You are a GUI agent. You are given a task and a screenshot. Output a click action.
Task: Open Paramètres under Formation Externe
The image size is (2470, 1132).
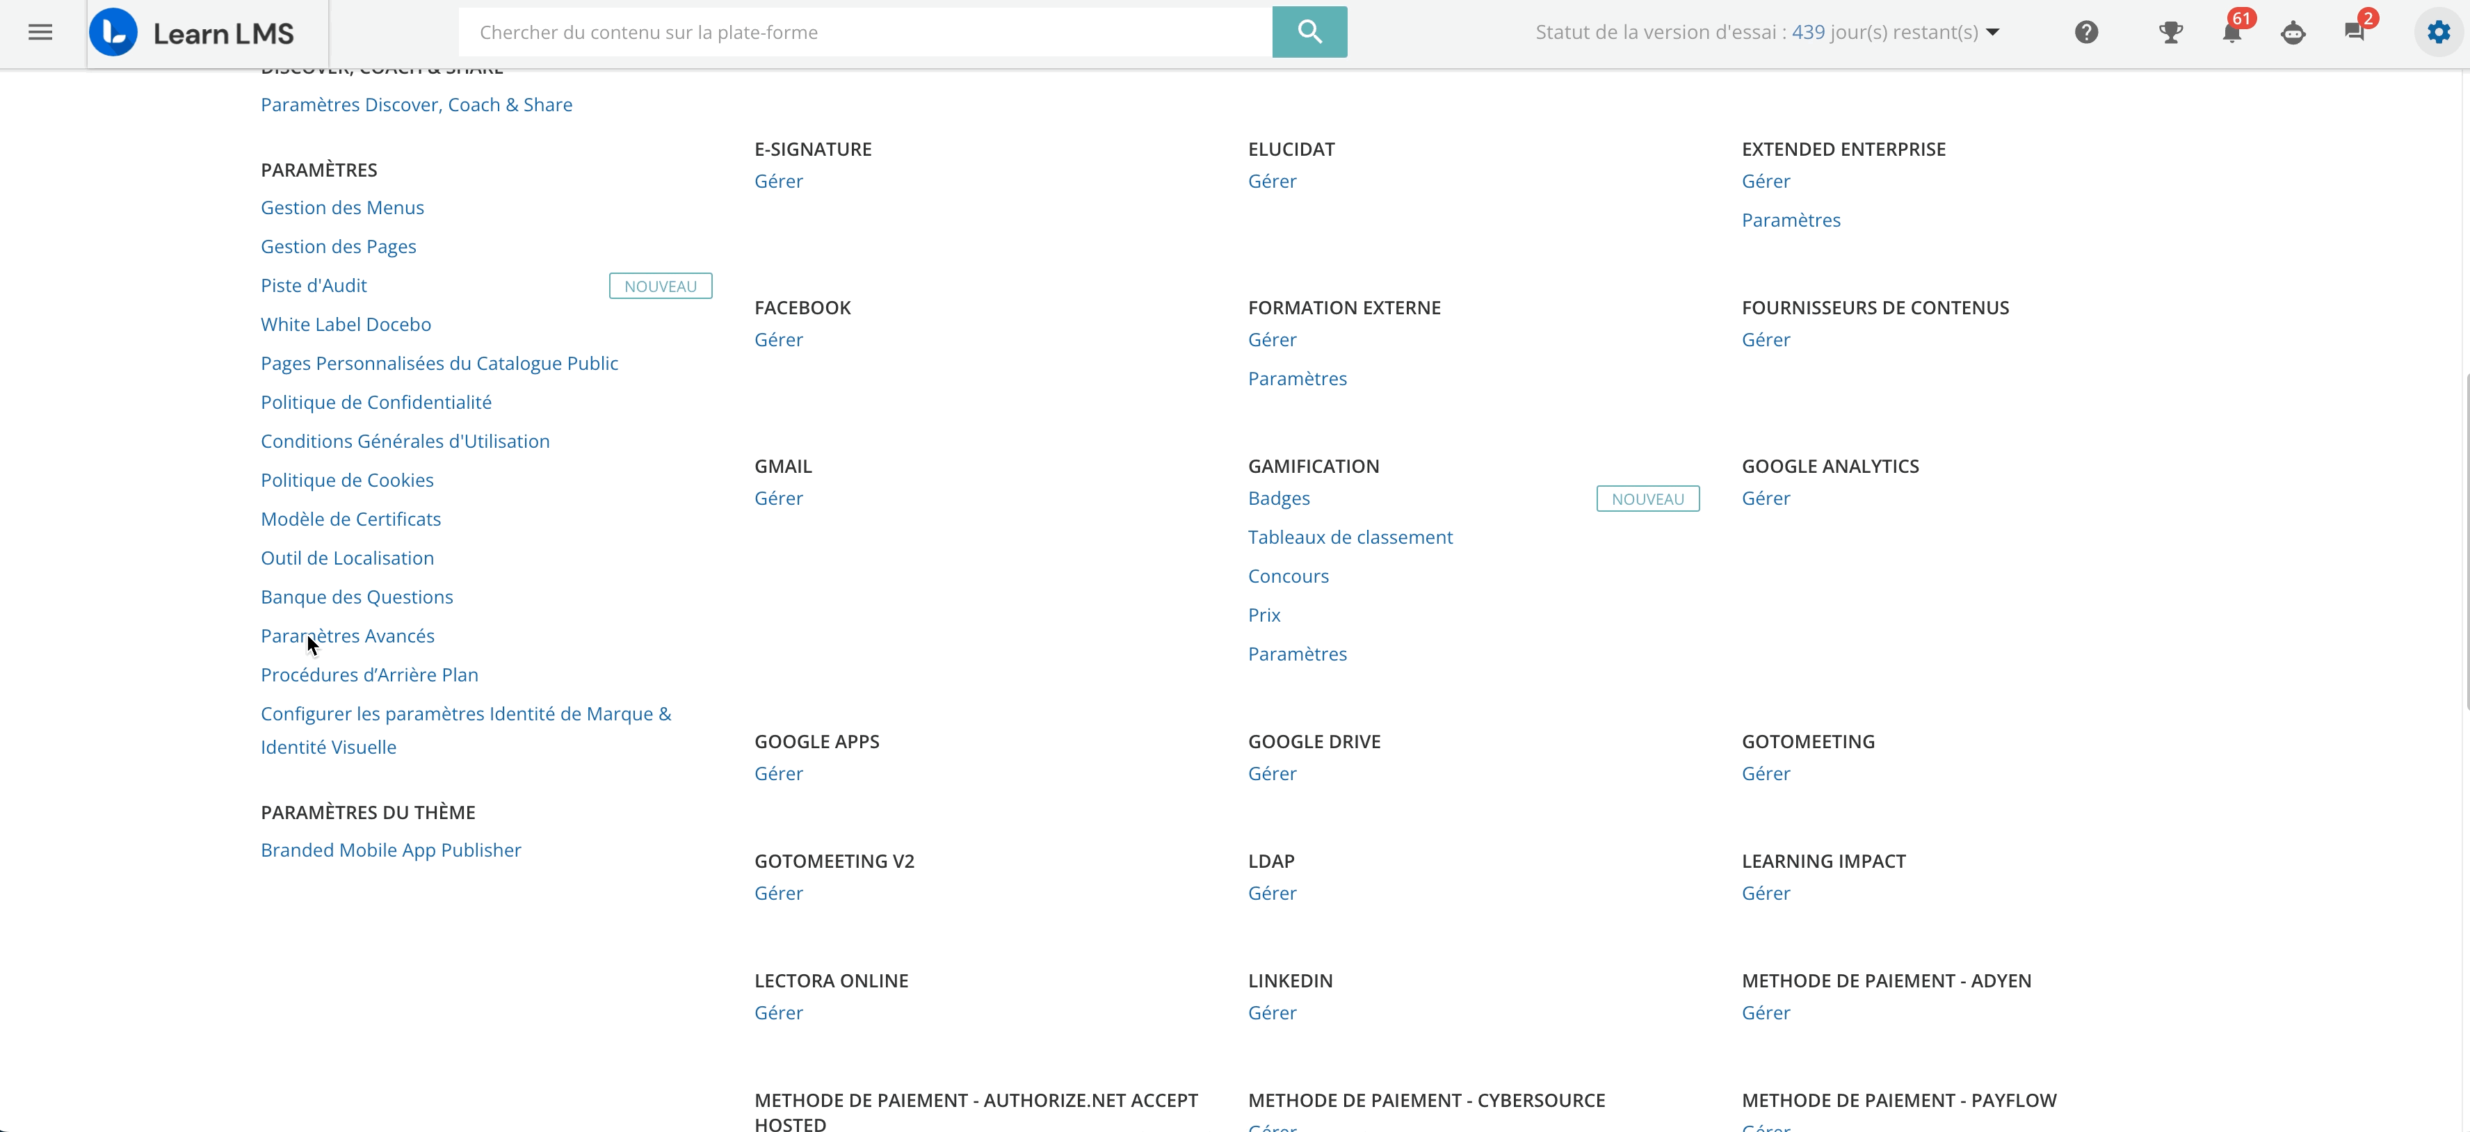pyautogui.click(x=1298, y=379)
